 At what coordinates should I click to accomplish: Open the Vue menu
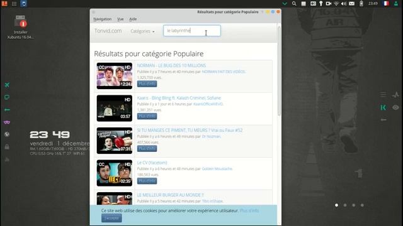point(120,19)
